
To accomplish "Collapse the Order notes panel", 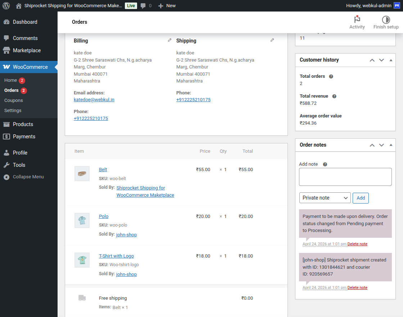I will [391, 145].
